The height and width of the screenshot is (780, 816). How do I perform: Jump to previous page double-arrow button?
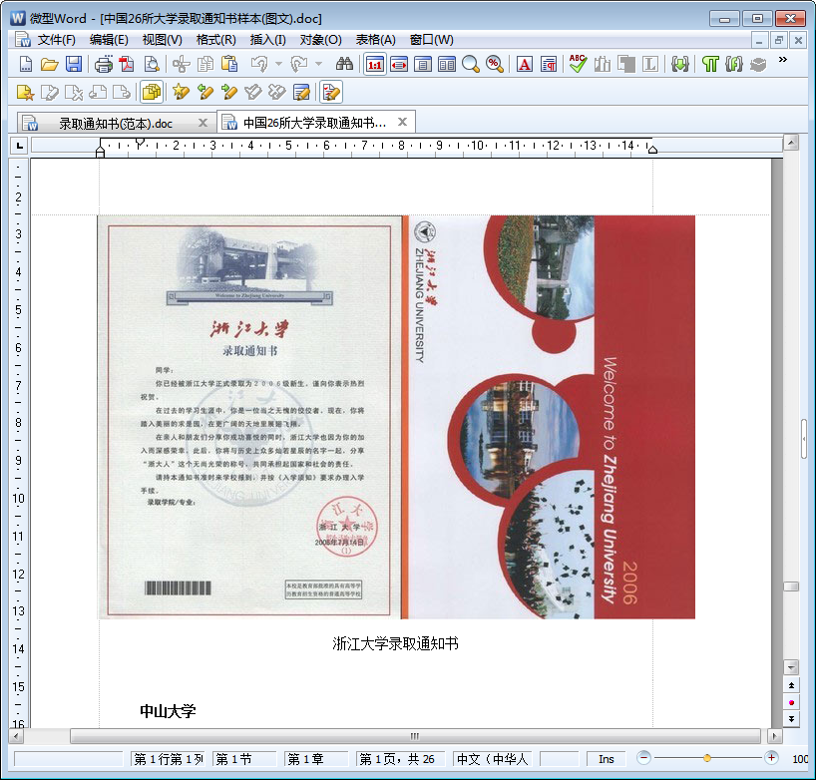(x=791, y=685)
